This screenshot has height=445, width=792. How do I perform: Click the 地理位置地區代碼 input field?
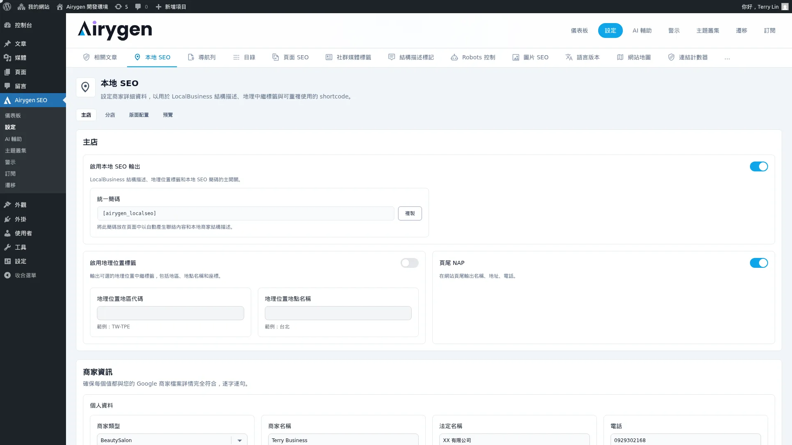[170, 313]
